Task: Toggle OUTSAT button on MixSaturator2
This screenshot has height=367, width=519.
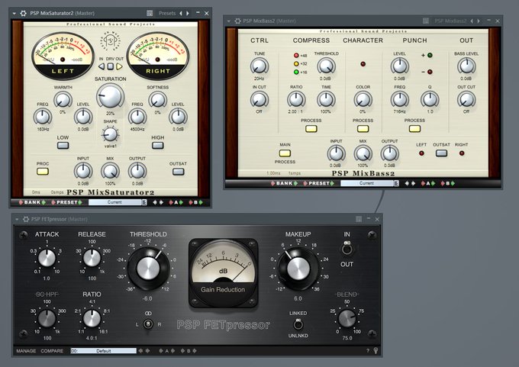Action: click(178, 172)
